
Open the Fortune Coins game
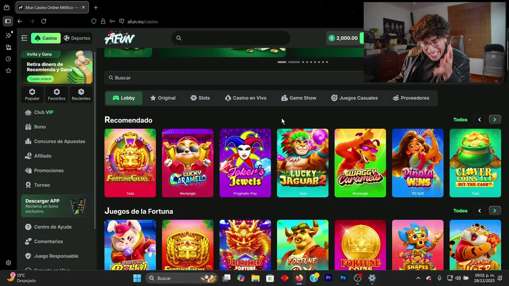360,245
